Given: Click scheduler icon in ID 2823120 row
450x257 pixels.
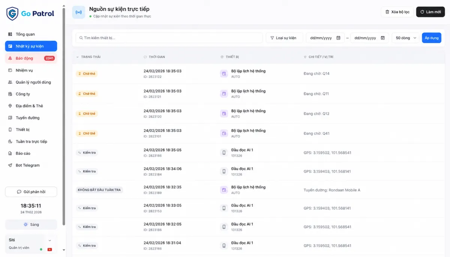Looking at the screenshot, I should click(224, 114).
